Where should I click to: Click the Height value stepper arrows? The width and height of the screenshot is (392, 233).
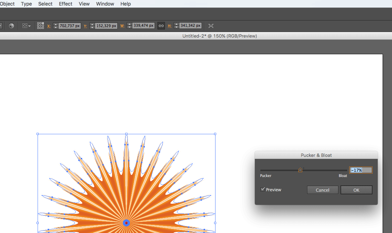pos(177,26)
